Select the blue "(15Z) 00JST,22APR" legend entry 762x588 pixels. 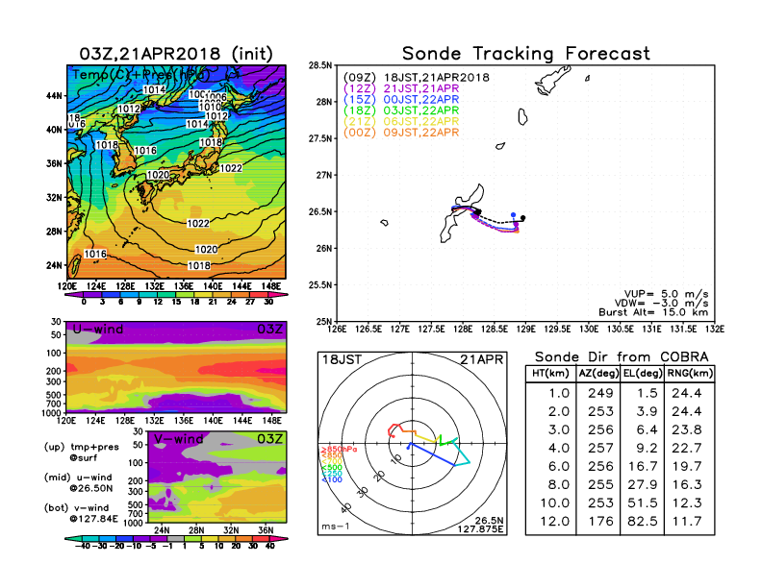(401, 100)
